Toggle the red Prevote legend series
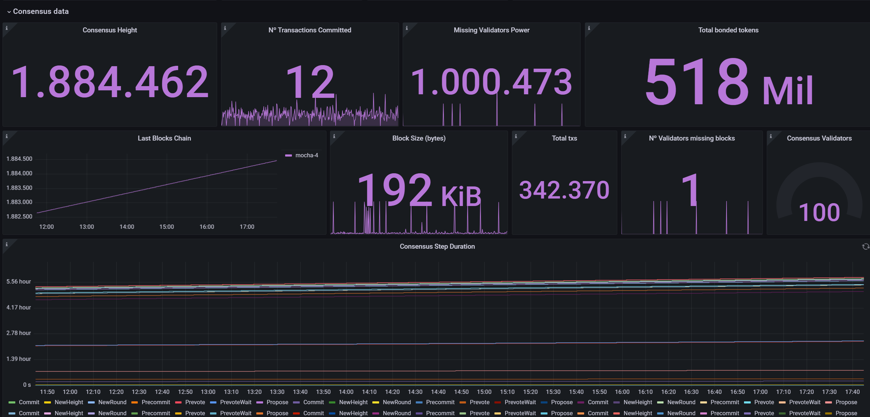The width and height of the screenshot is (870, 417). (195, 402)
